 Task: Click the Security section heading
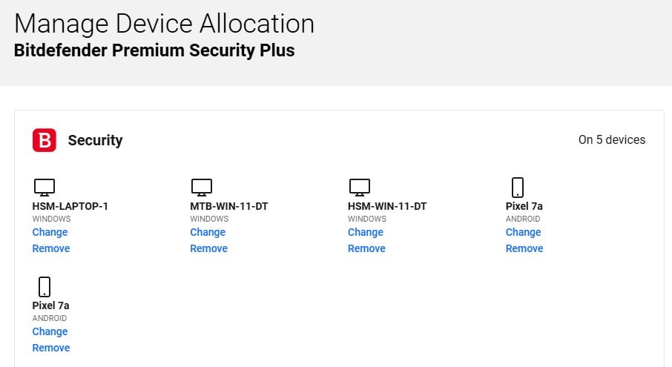pos(95,140)
